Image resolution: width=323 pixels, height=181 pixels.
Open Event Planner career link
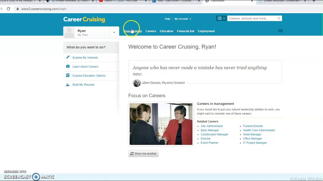click(x=209, y=143)
